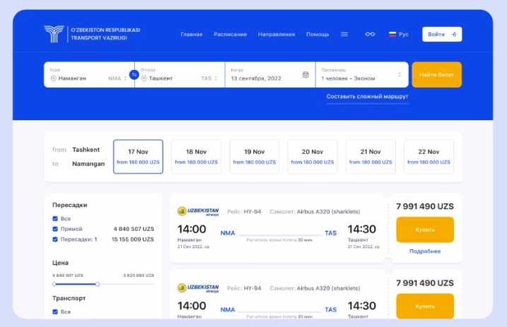Click the price range slider track

[x=103, y=284]
